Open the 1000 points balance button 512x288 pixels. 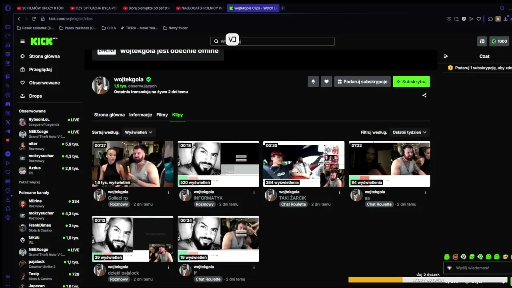[x=499, y=41]
